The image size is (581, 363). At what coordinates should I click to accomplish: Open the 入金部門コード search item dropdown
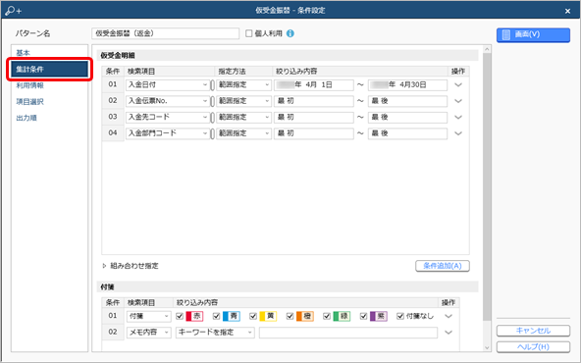[168, 133]
